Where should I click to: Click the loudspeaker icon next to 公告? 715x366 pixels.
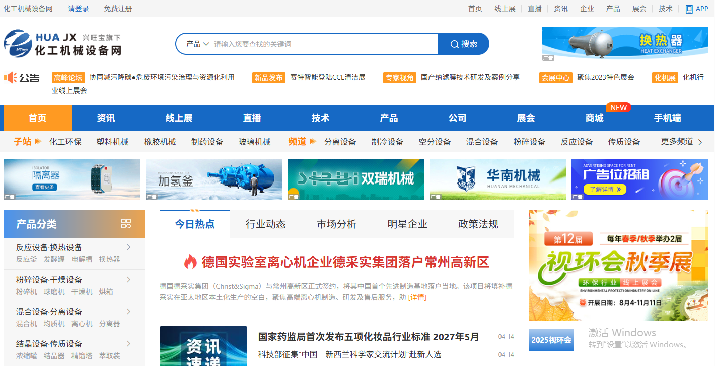point(11,78)
